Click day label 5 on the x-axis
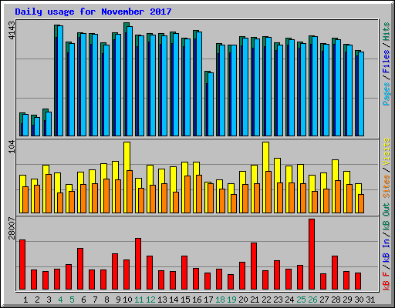 (72, 300)
